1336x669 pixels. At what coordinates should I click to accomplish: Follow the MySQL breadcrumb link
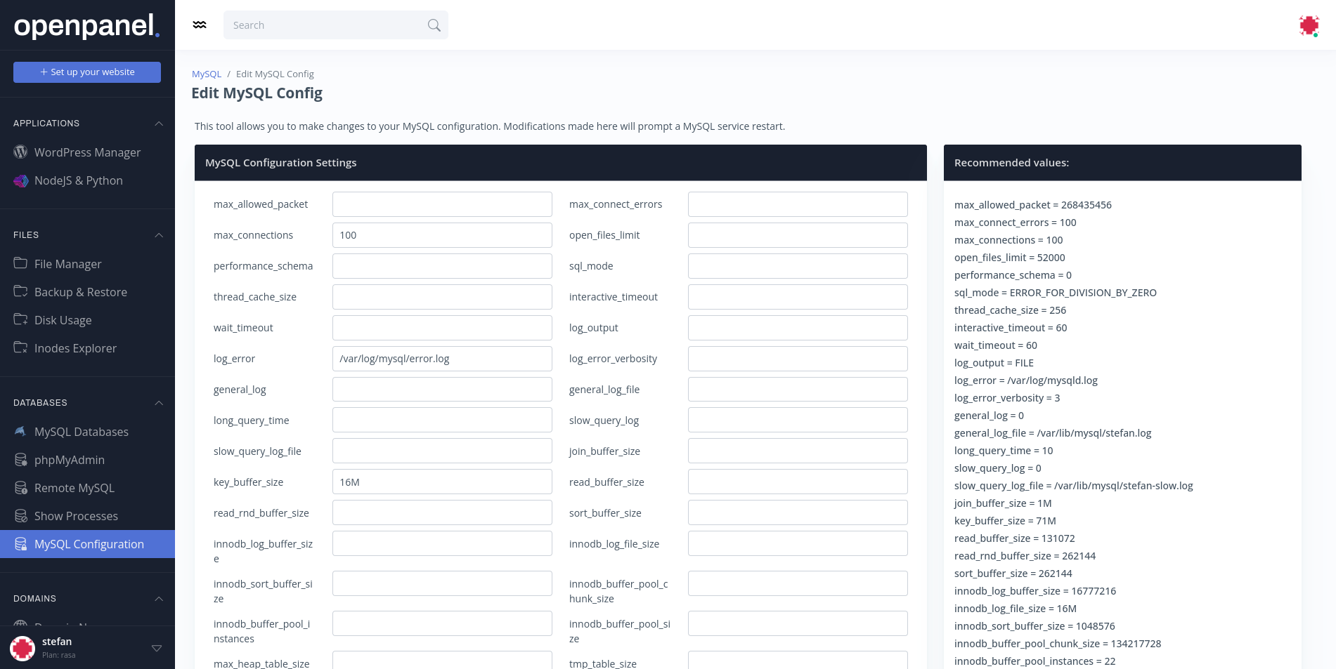tap(207, 74)
